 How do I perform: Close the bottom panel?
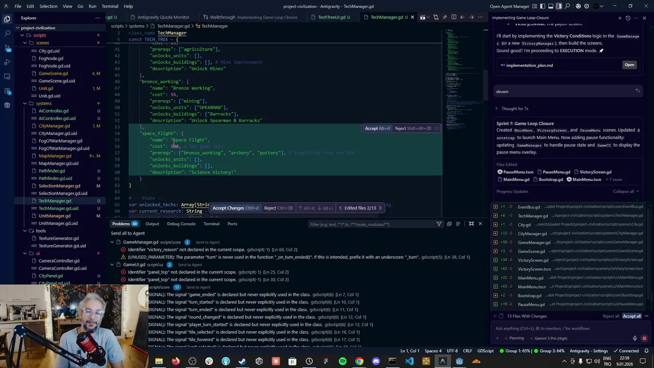click(x=480, y=224)
